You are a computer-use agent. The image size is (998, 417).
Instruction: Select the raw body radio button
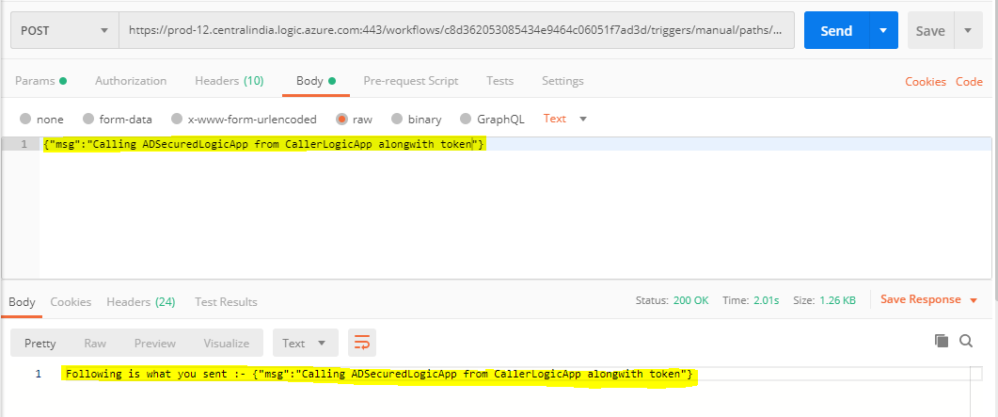click(x=342, y=119)
